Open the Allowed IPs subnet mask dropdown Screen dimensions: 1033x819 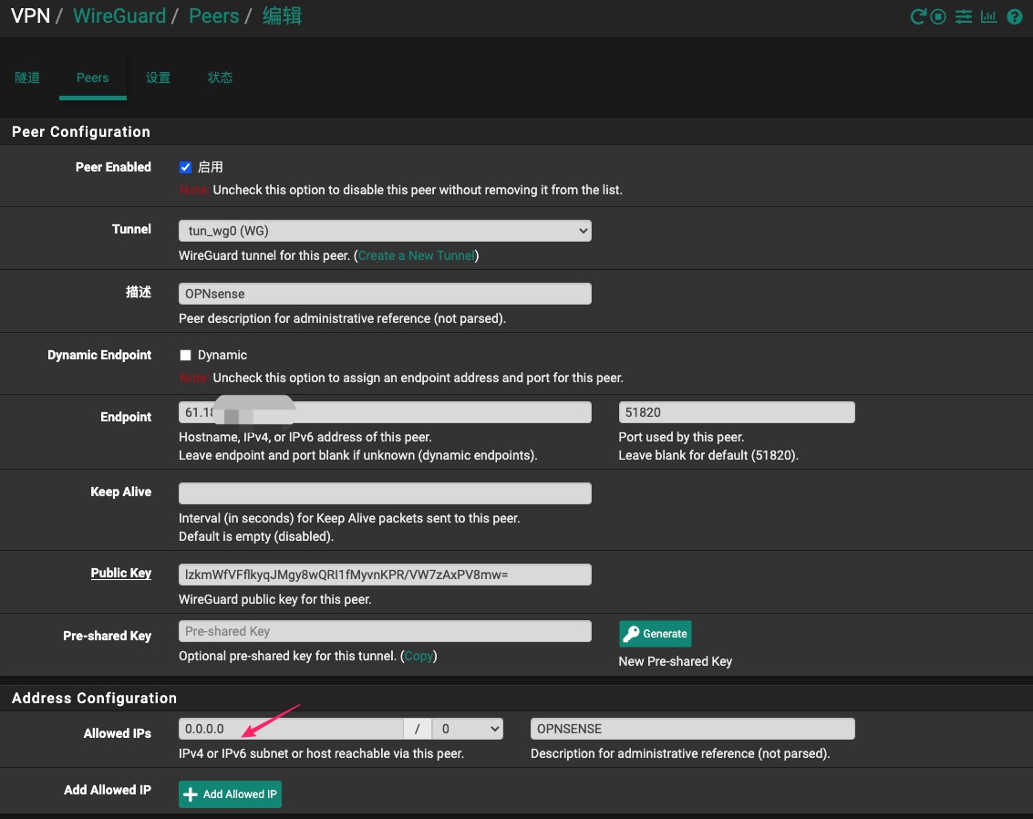[x=467, y=729]
